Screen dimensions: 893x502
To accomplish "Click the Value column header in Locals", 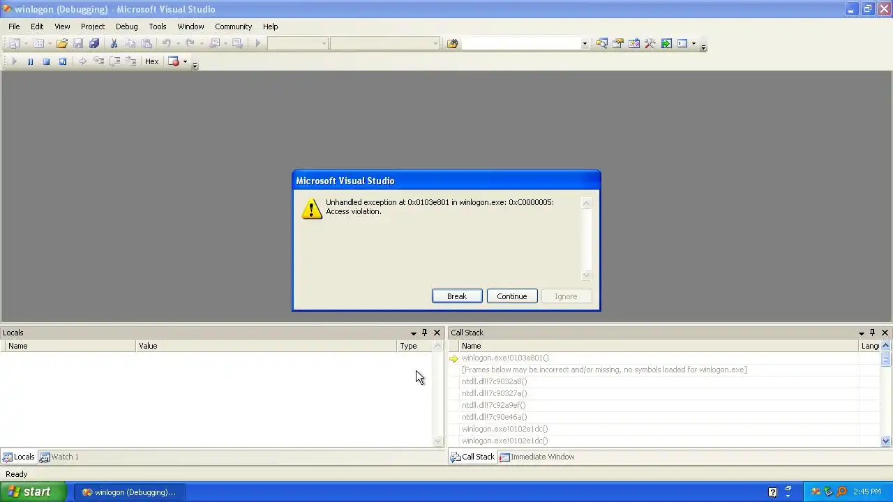I will click(x=267, y=346).
